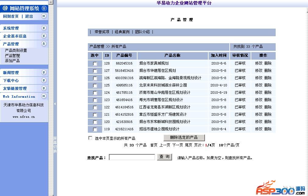The height and width of the screenshot is (196, 308).
Task: Click the www.nfree.cn website link
Action: pos(24,117)
